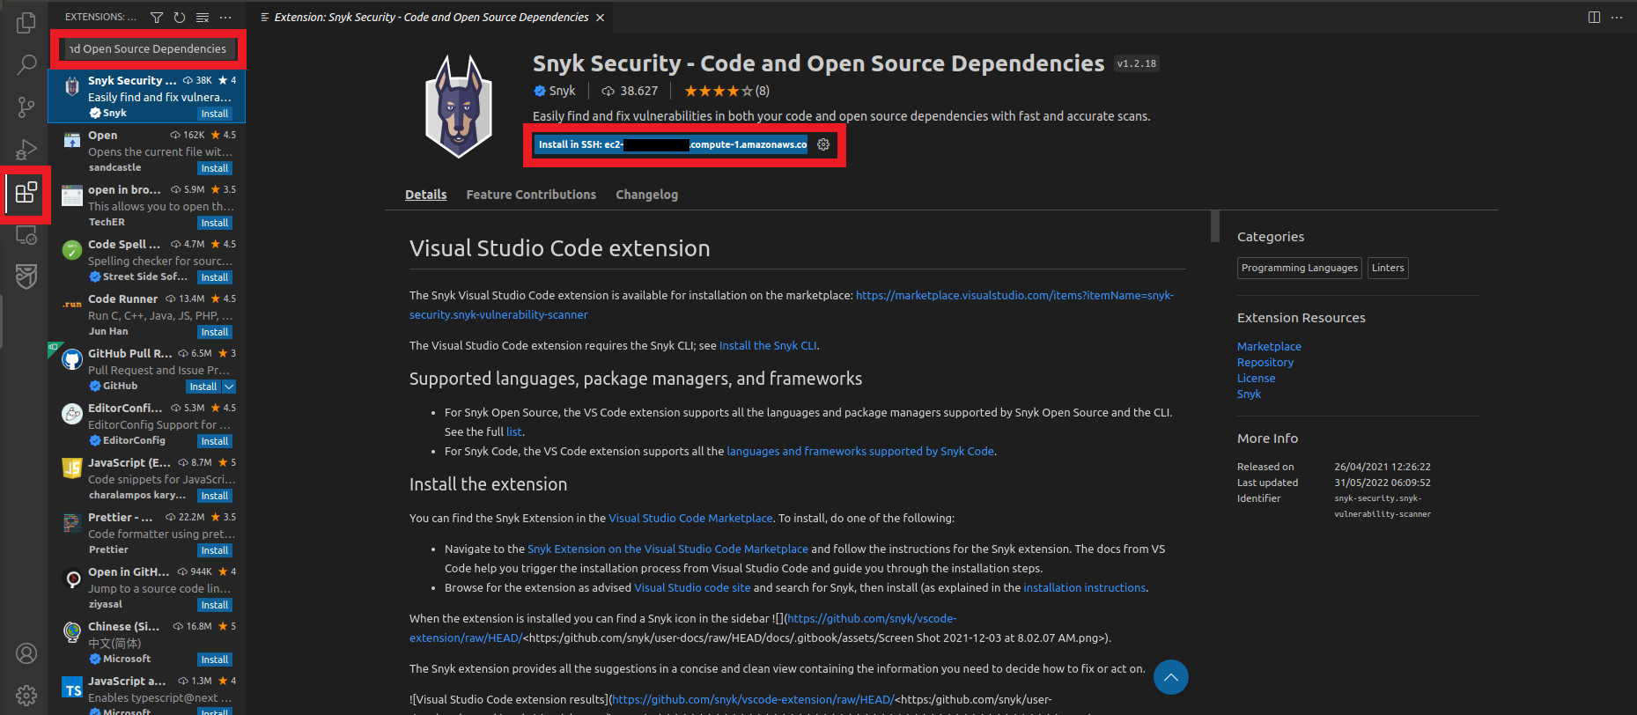Open the Linters category
The width and height of the screenshot is (1637, 715).
click(1388, 268)
